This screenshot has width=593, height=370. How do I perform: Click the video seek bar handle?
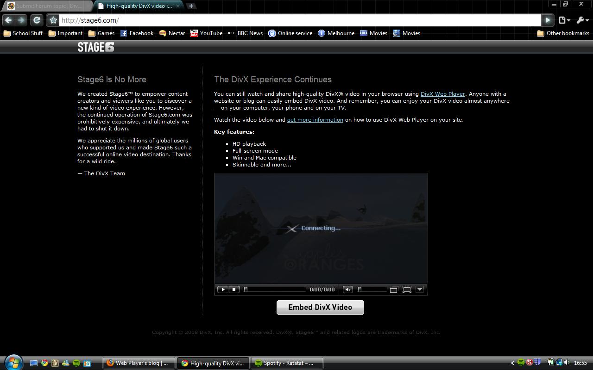246,290
